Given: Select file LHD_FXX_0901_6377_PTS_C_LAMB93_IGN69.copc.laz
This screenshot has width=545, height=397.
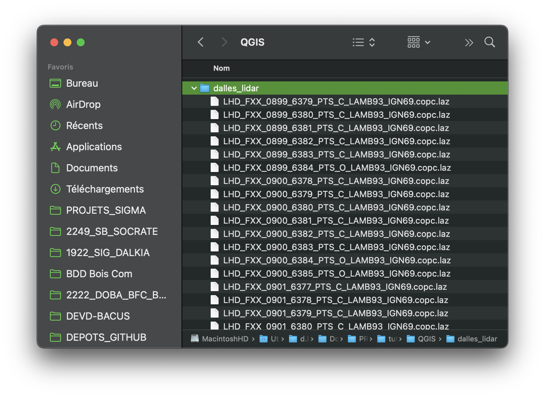Looking at the screenshot, I should (345, 287).
